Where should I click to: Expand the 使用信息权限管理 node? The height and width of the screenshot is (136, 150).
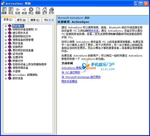[6, 40]
